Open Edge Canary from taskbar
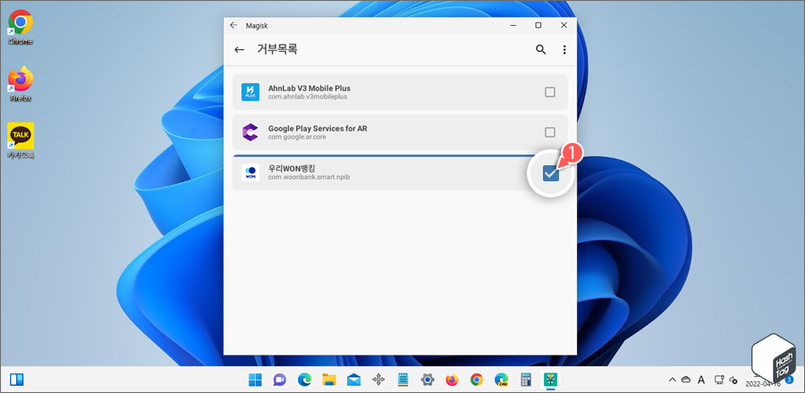Screen dimensions: 805x393 coord(501,380)
